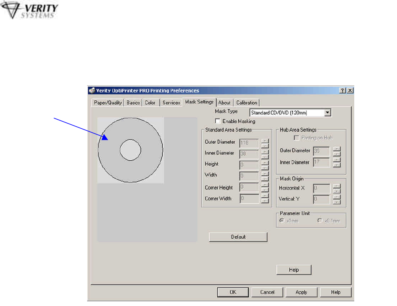397x306 pixels.
Task: Open the Calibration tab
Action: pos(247,103)
